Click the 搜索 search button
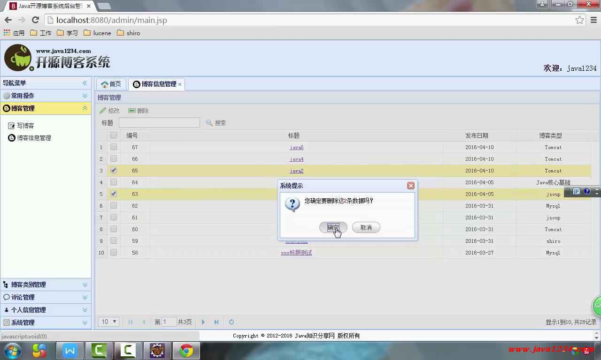The image size is (601, 360). tap(216, 123)
